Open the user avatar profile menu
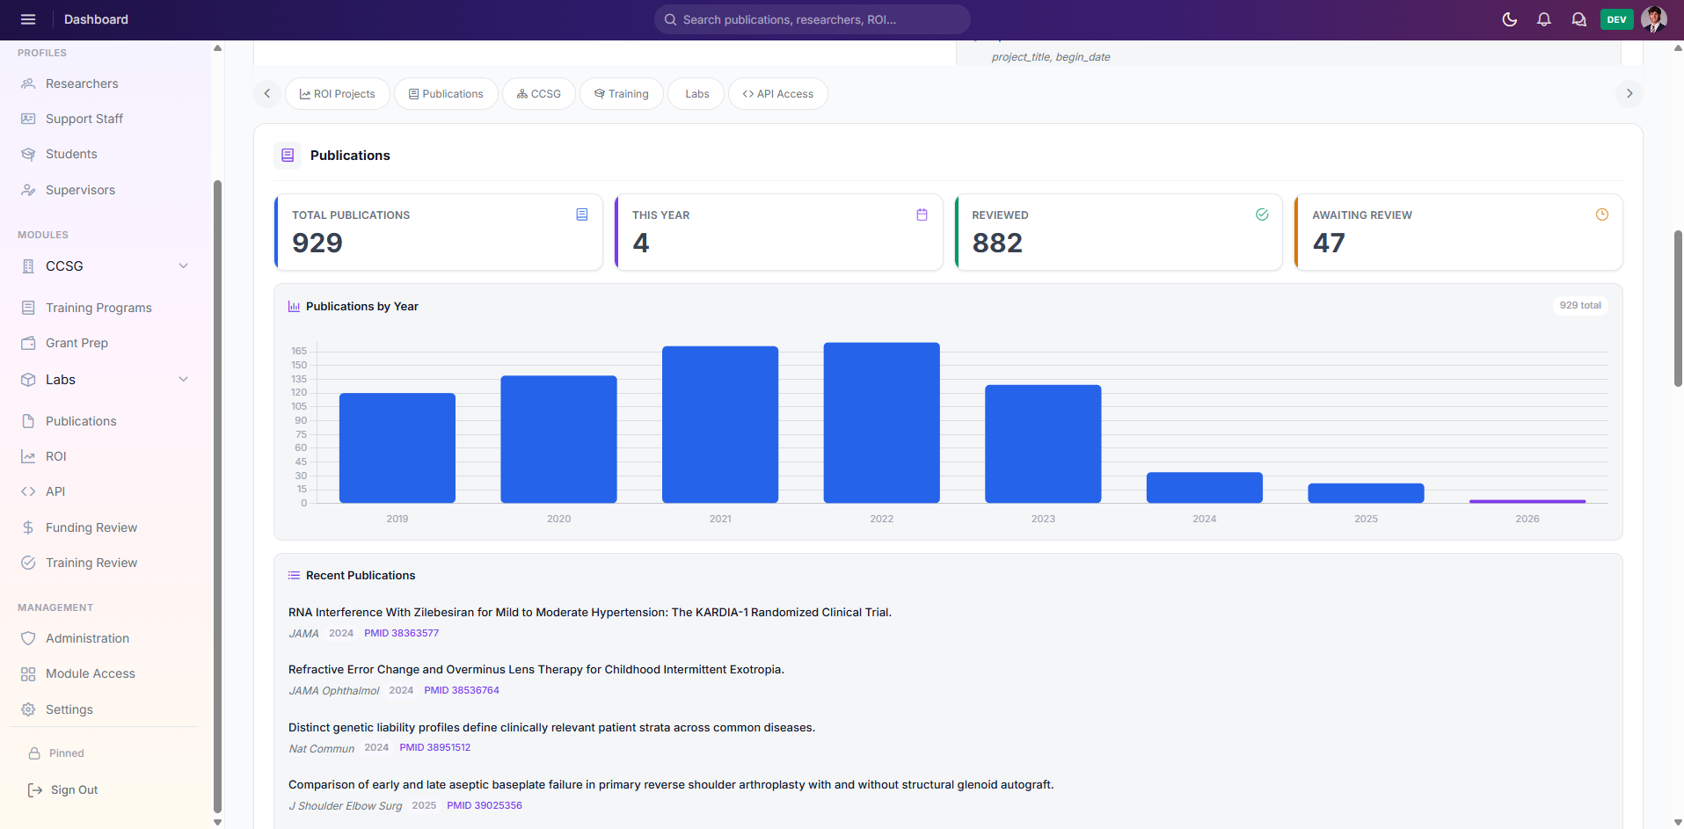This screenshot has width=1684, height=829. tap(1654, 19)
